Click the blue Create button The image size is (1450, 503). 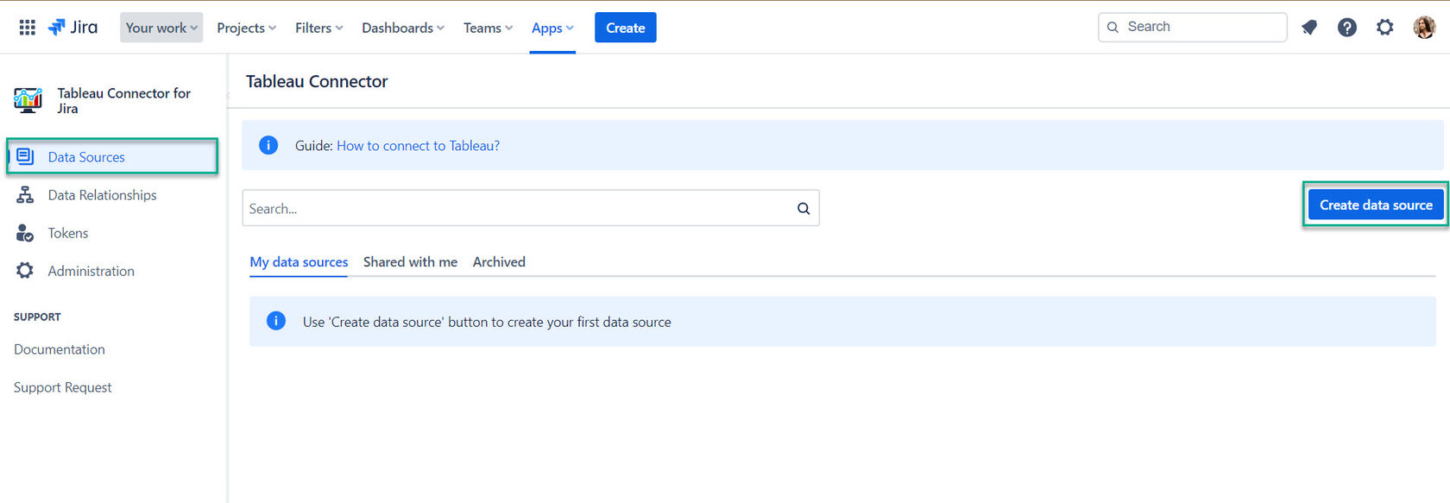coord(626,28)
